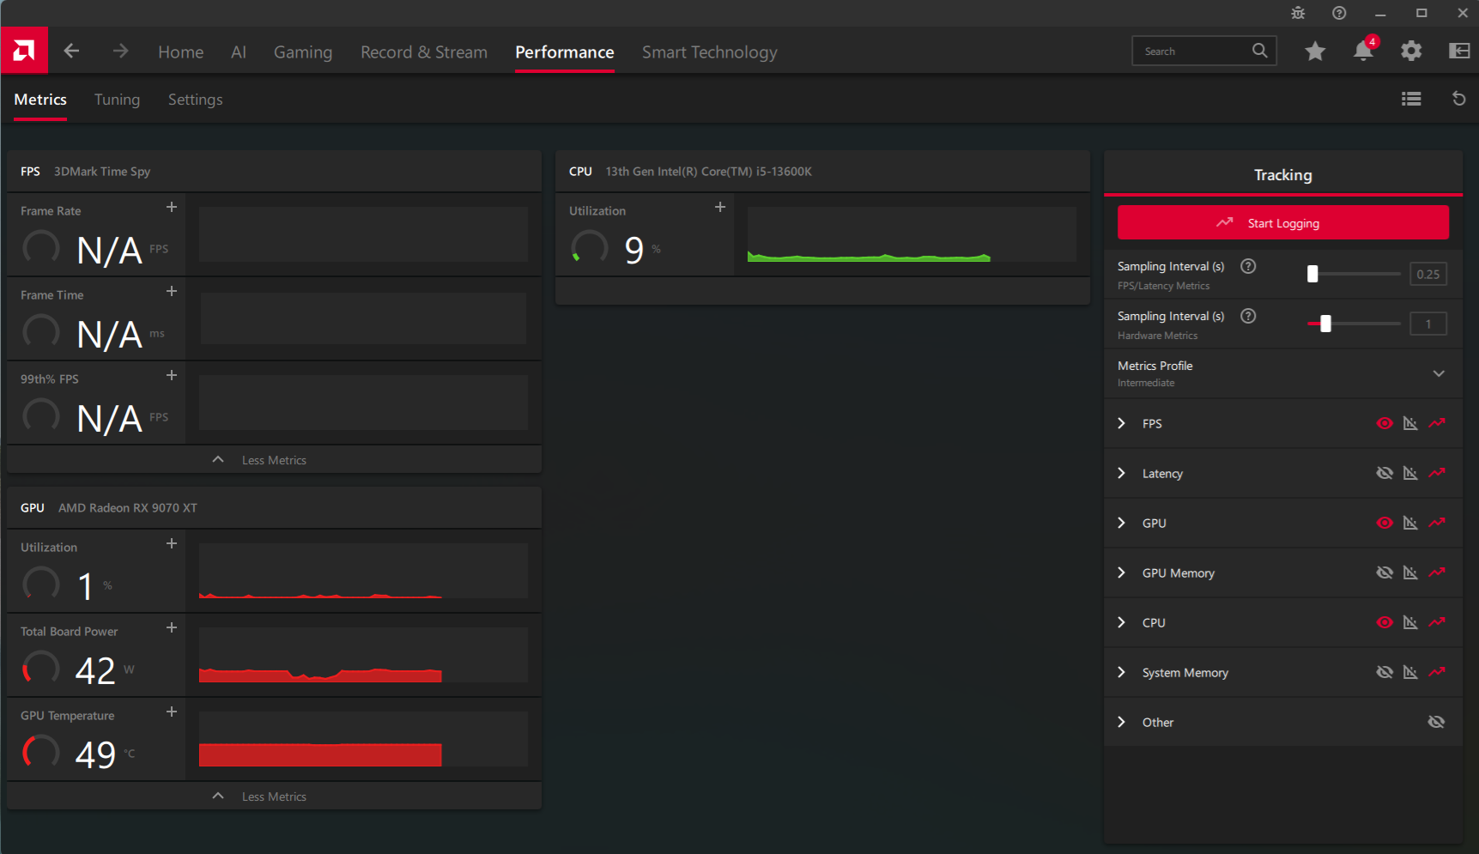Show Latency metrics with eye icon
Viewport: 1479px width, 854px height.
(1385, 473)
